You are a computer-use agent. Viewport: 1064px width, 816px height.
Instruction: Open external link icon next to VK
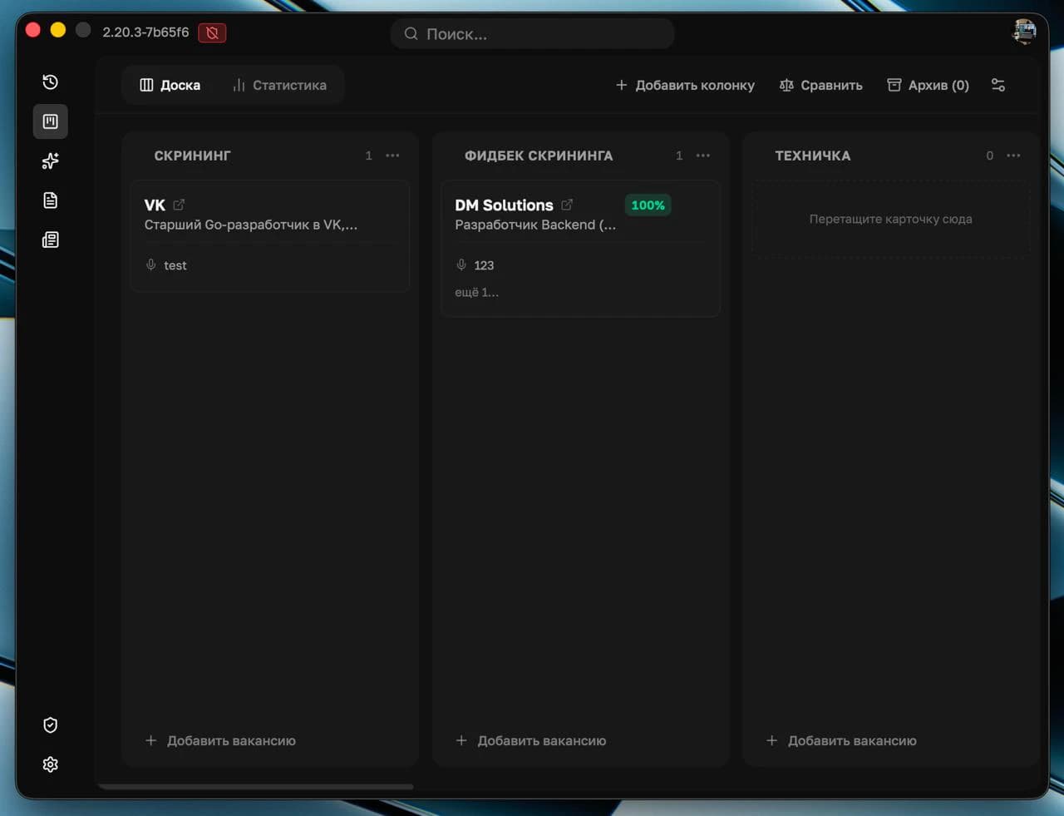[179, 205]
